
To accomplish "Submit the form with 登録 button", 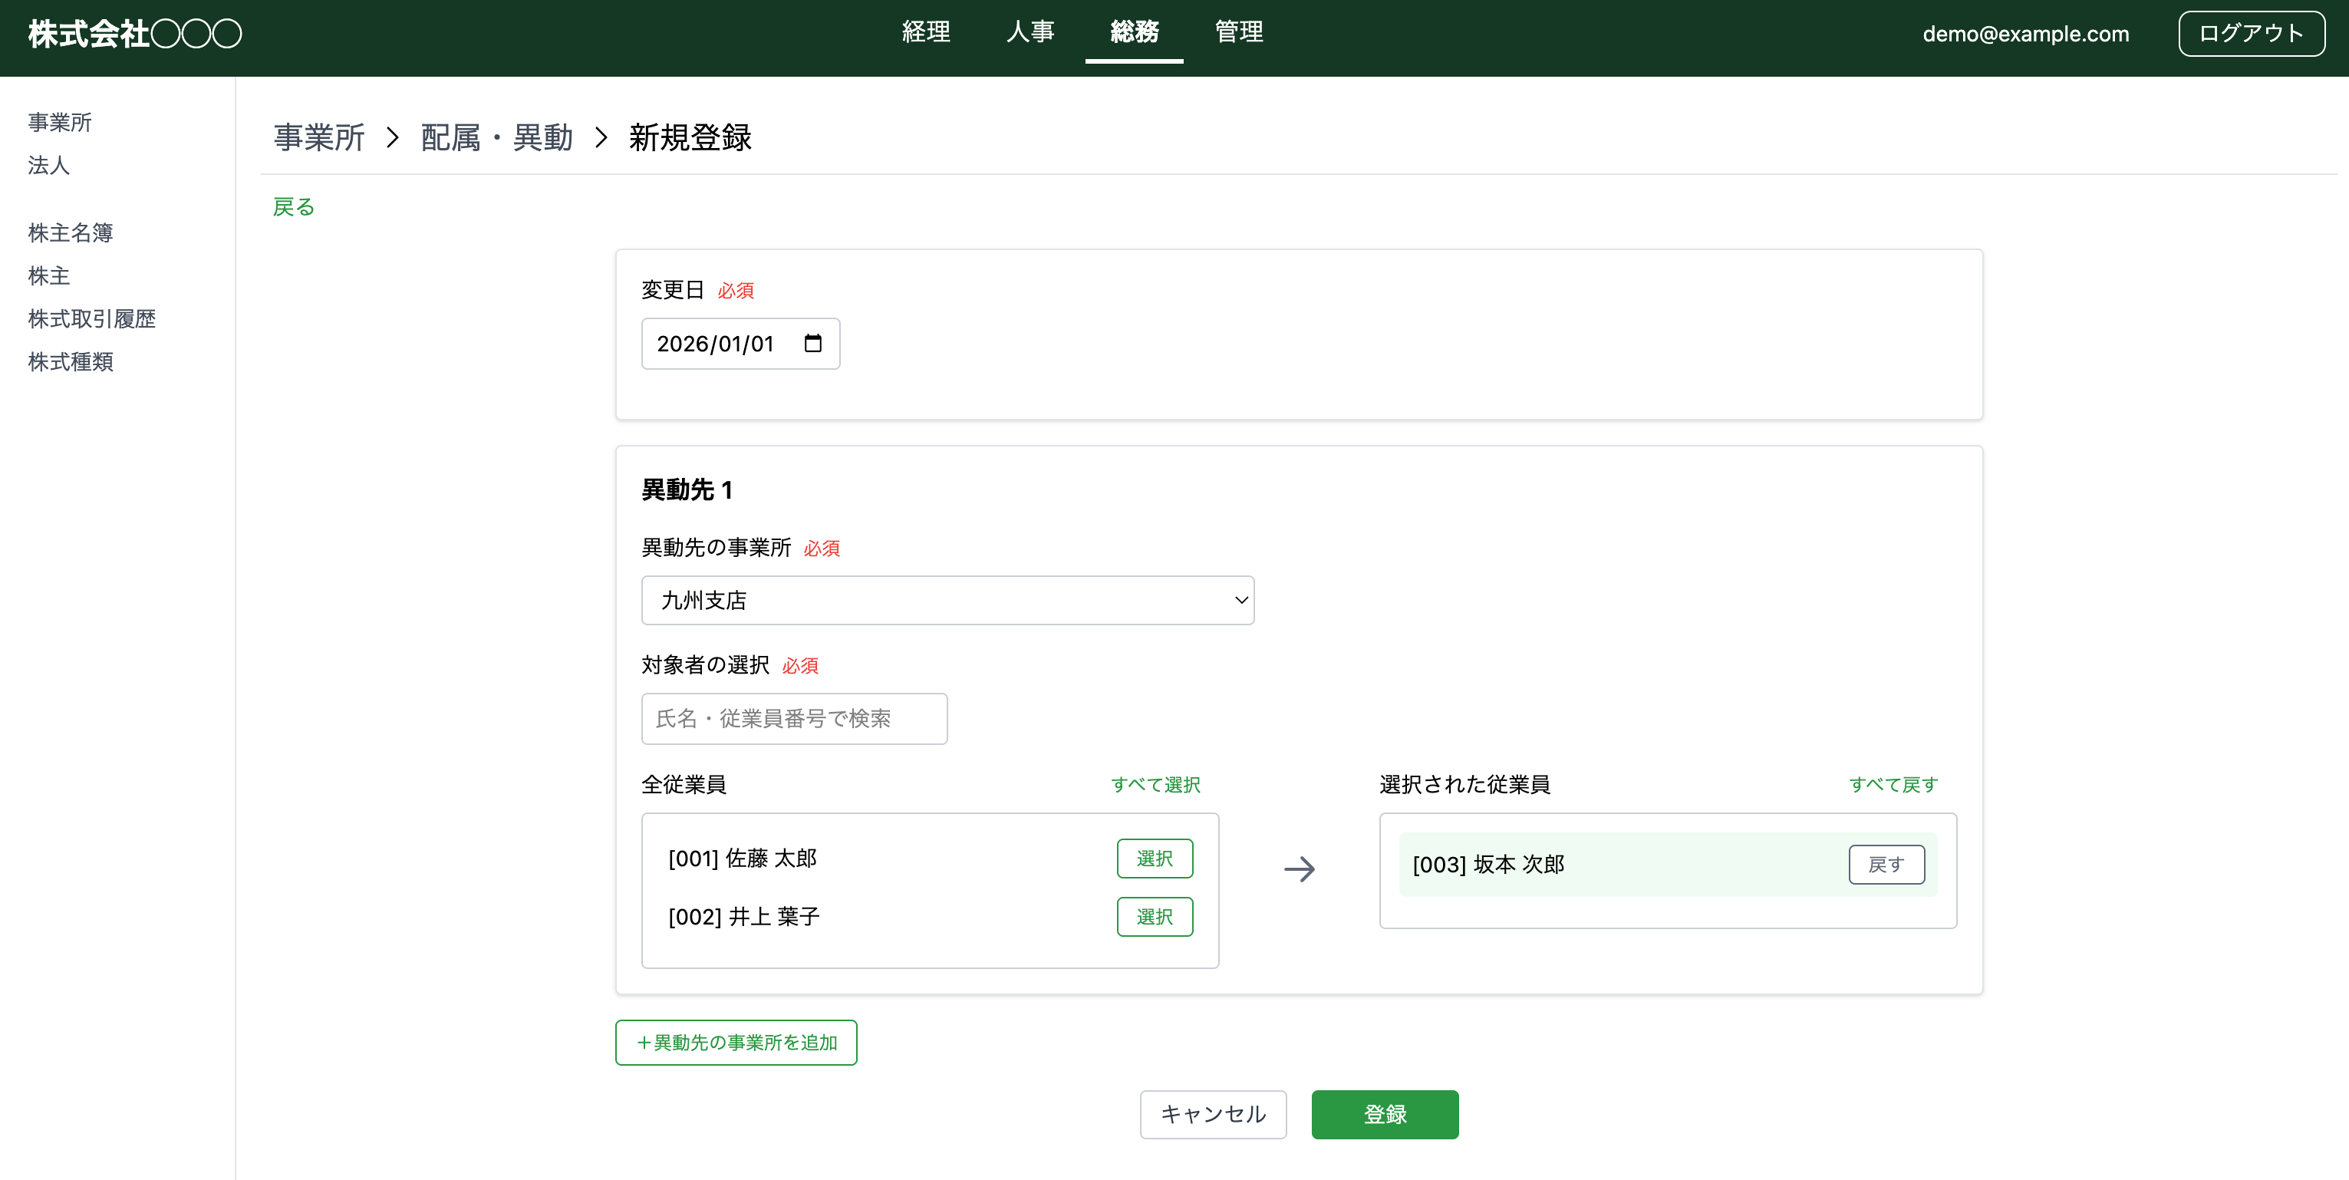I will coord(1384,1114).
